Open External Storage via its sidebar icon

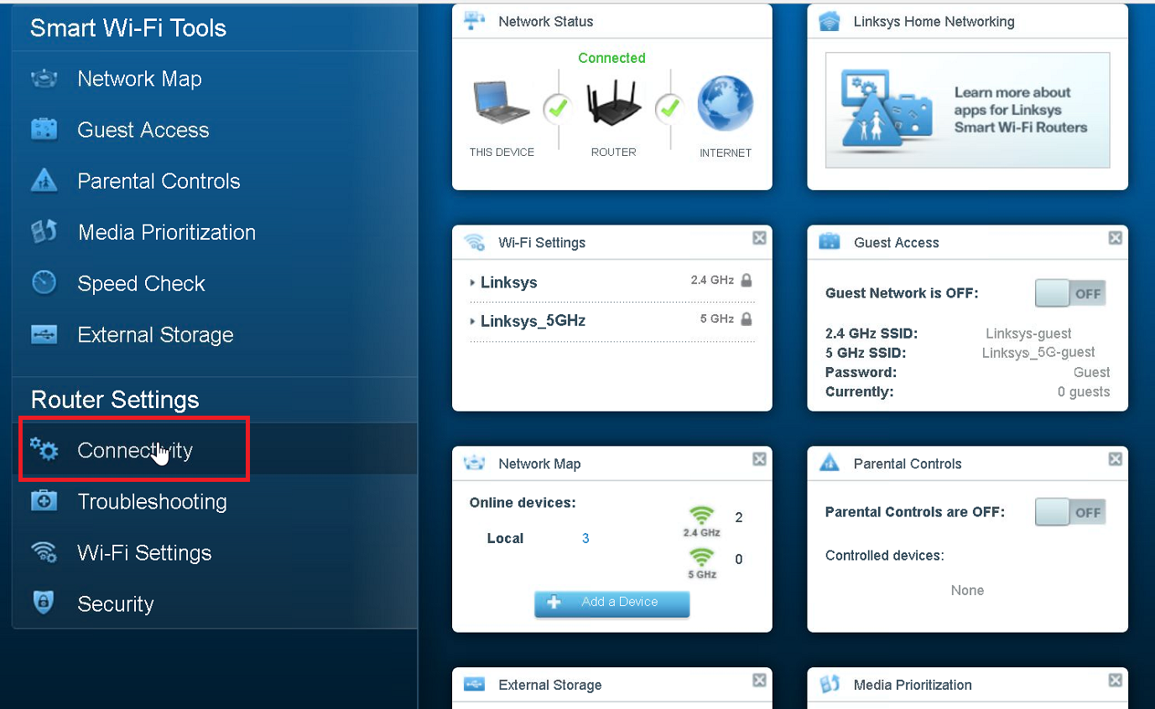44,334
